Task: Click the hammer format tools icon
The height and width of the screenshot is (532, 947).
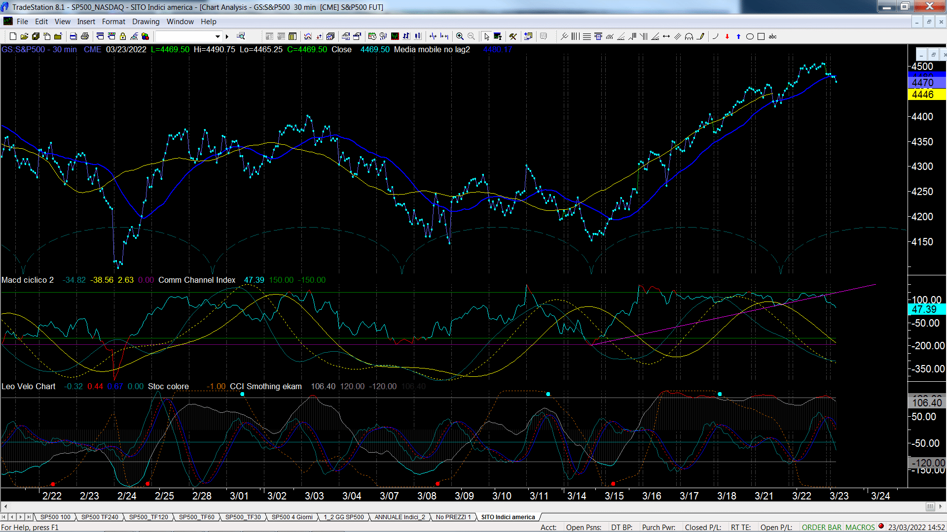Action: 513,36
